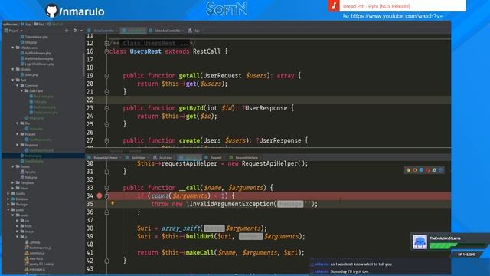Collapse the Routes folder in project tree
This screenshot has width=490, height=276.
point(13,166)
